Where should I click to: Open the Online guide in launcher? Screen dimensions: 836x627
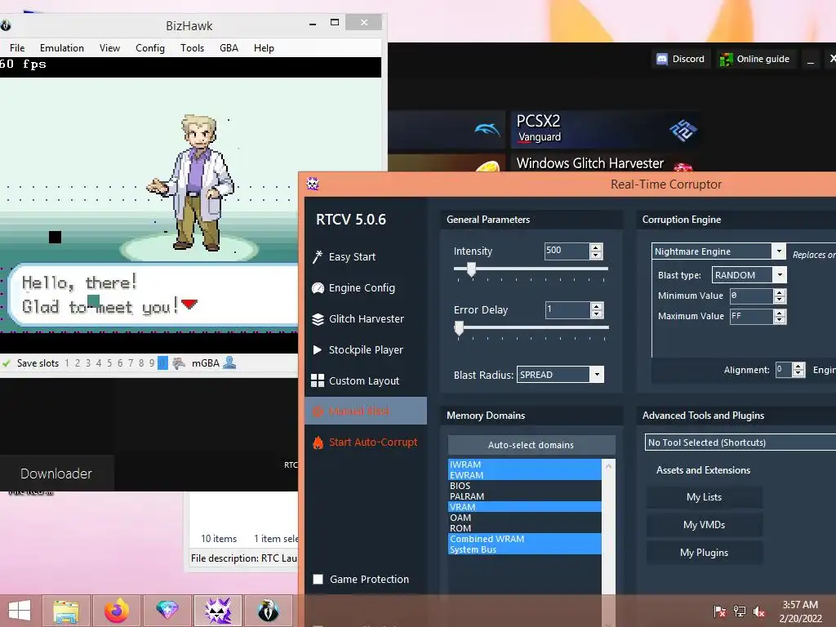click(754, 59)
